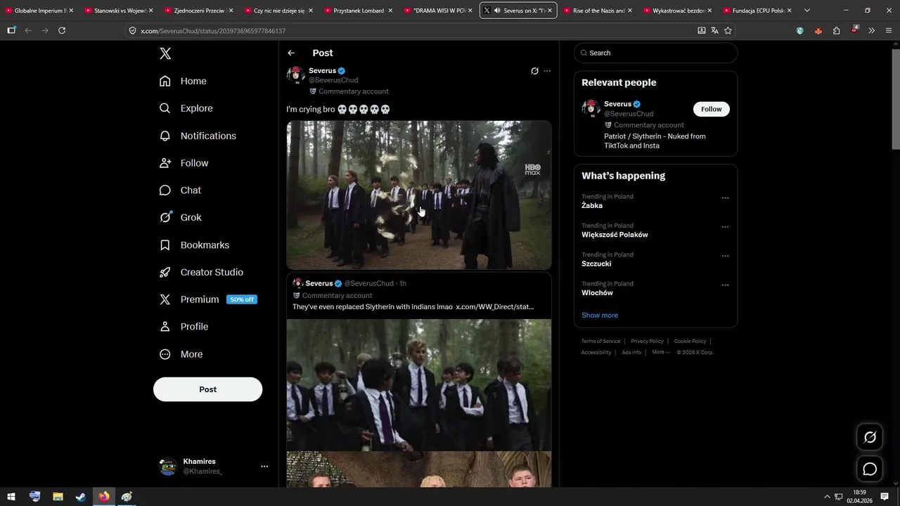This screenshot has height=506, width=900.
Task: Open the browser extensions puzzle icon
Action: coord(836,30)
